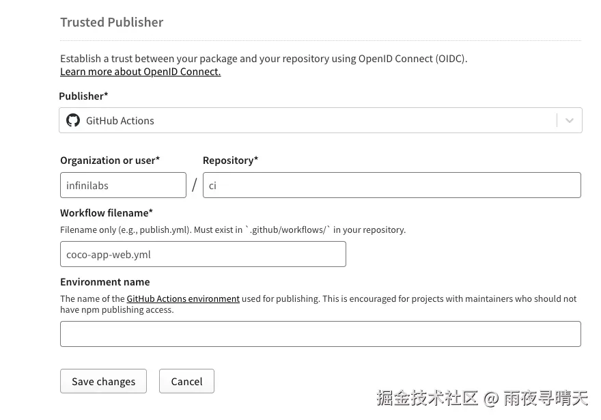
Task: Click the Cancel button
Action: (x=186, y=381)
